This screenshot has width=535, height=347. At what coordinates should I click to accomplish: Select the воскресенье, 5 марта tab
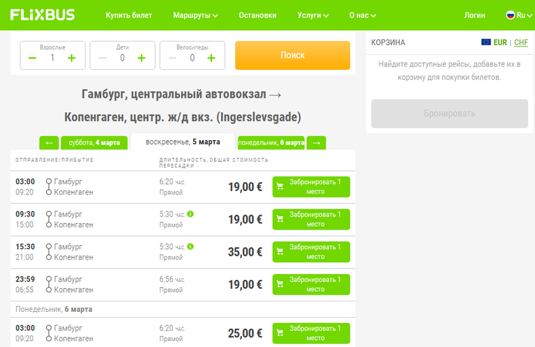pyautogui.click(x=183, y=142)
